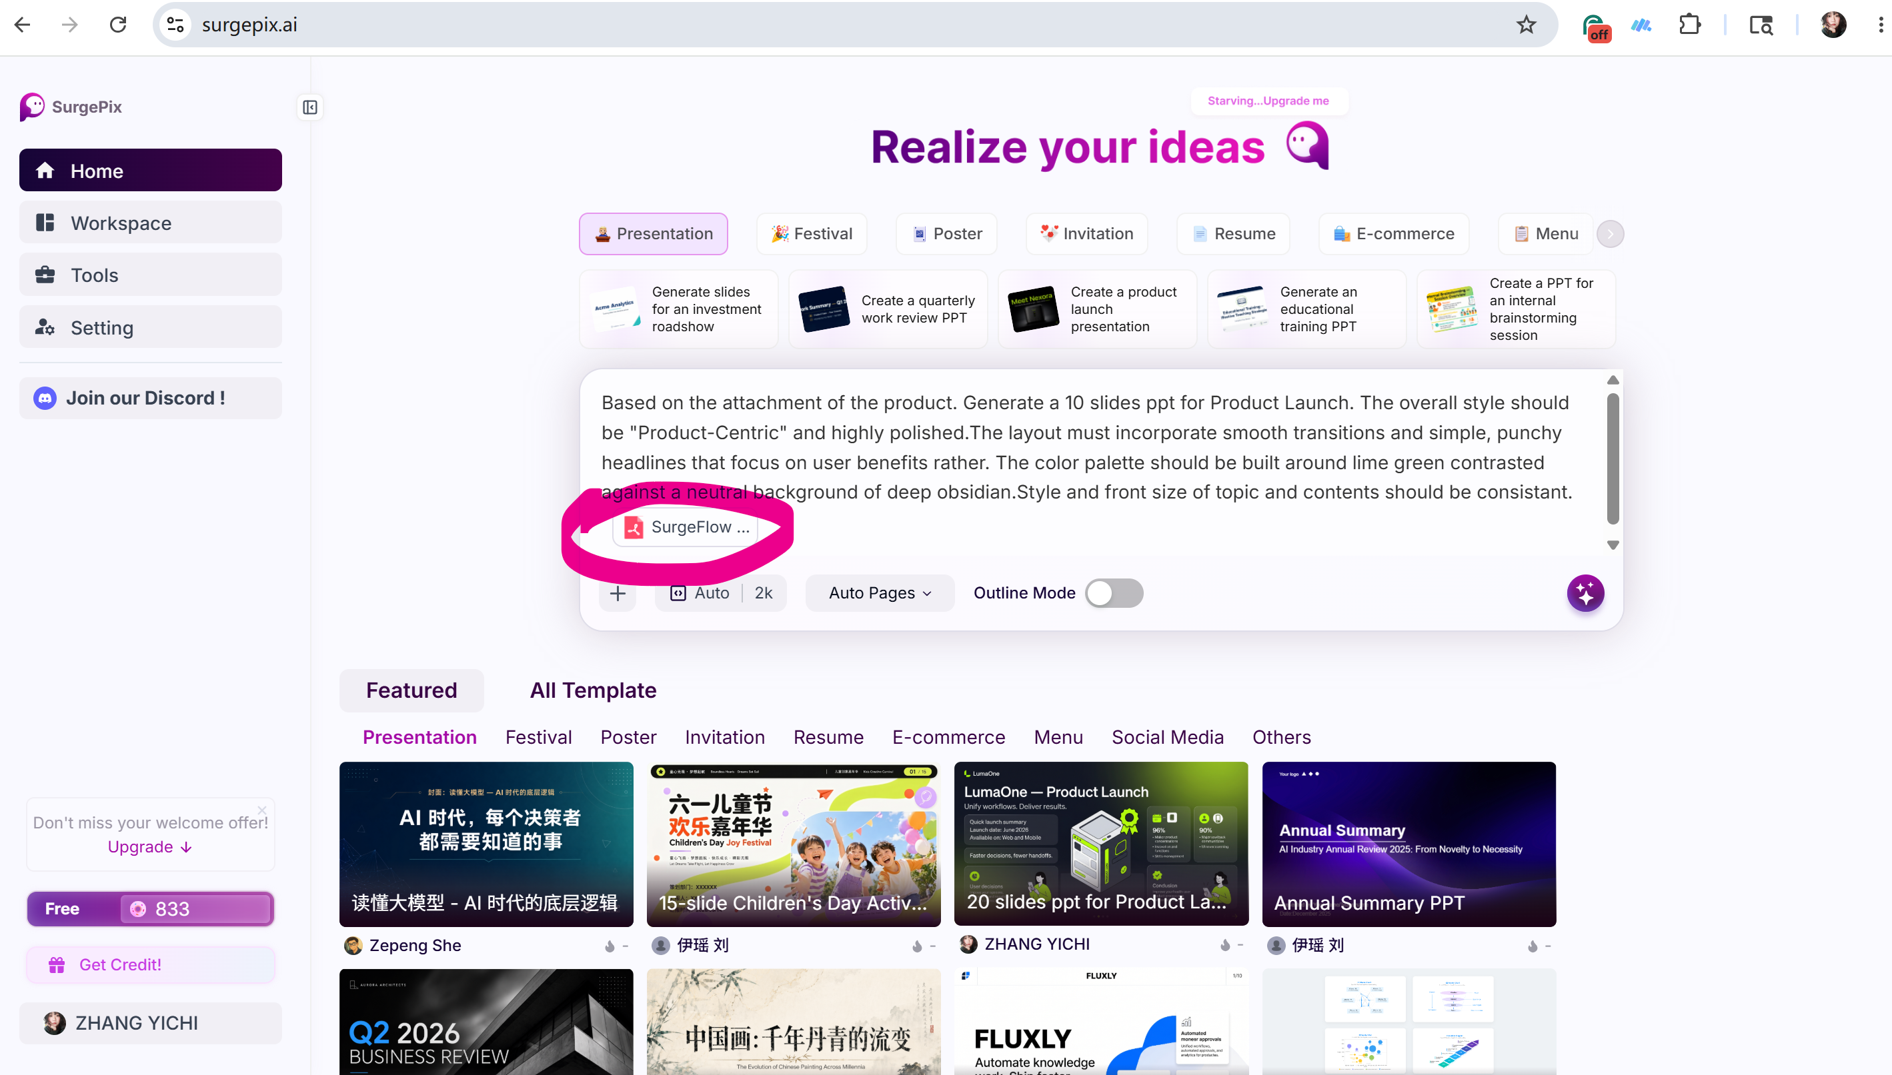Expand the Upgrade welcome offer link
Image resolution: width=1892 pixels, height=1075 pixels.
[150, 846]
